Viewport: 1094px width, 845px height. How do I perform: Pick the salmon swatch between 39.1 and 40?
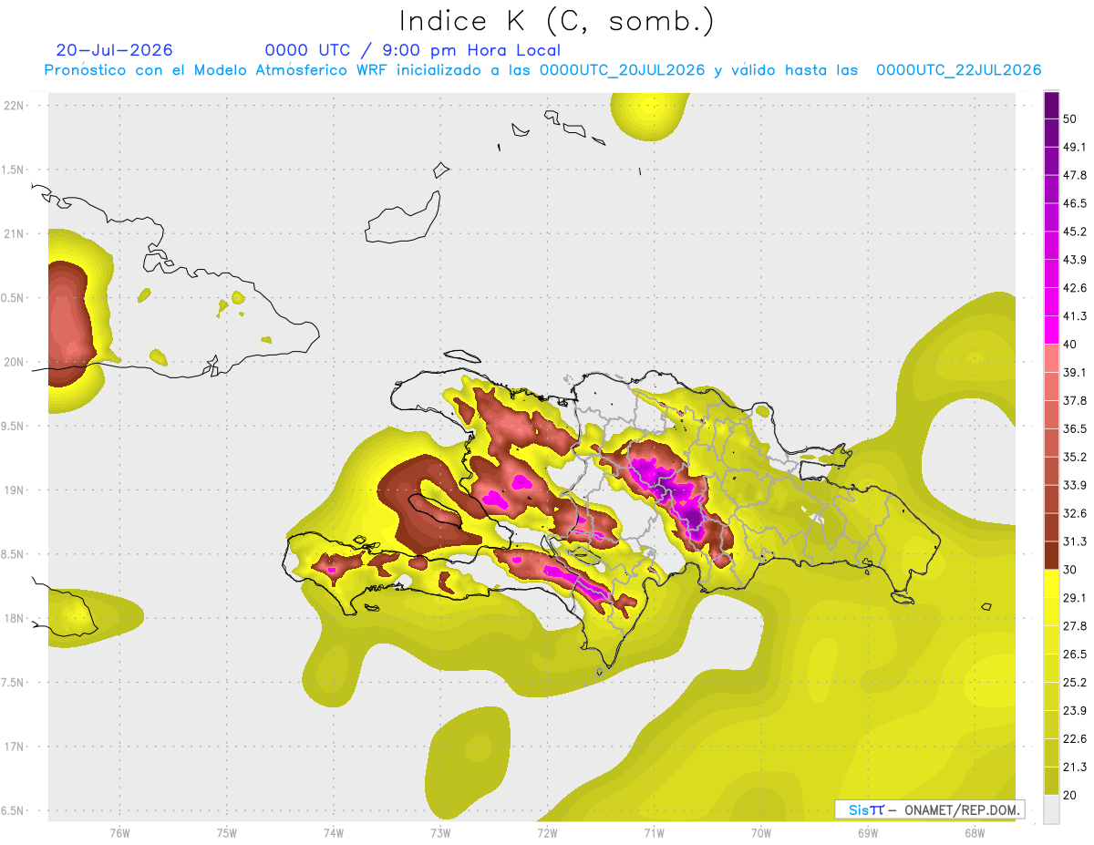[x=1052, y=358]
